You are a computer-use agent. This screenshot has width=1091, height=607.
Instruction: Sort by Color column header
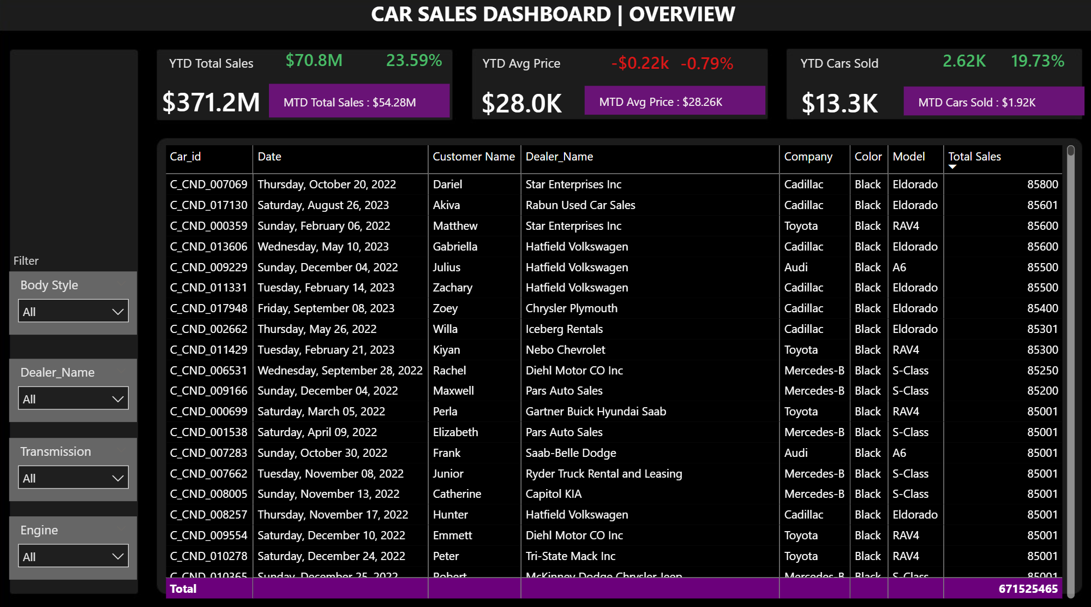point(868,157)
